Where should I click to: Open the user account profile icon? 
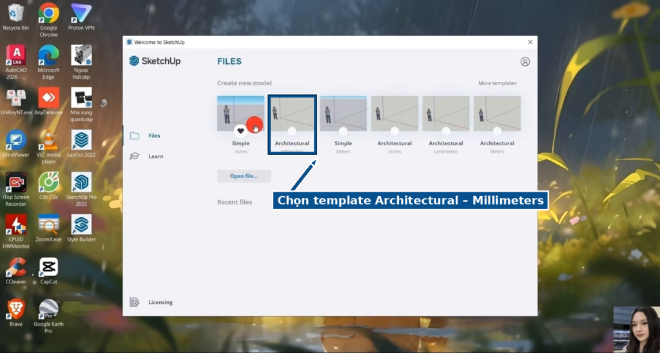(x=525, y=61)
